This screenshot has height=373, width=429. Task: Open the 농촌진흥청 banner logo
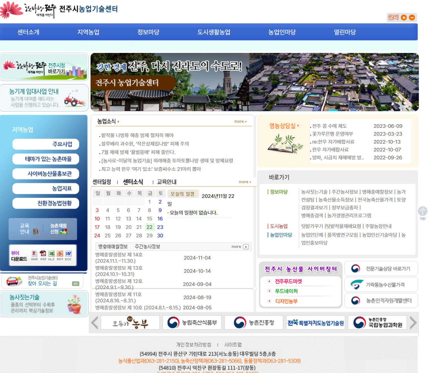(x=254, y=323)
